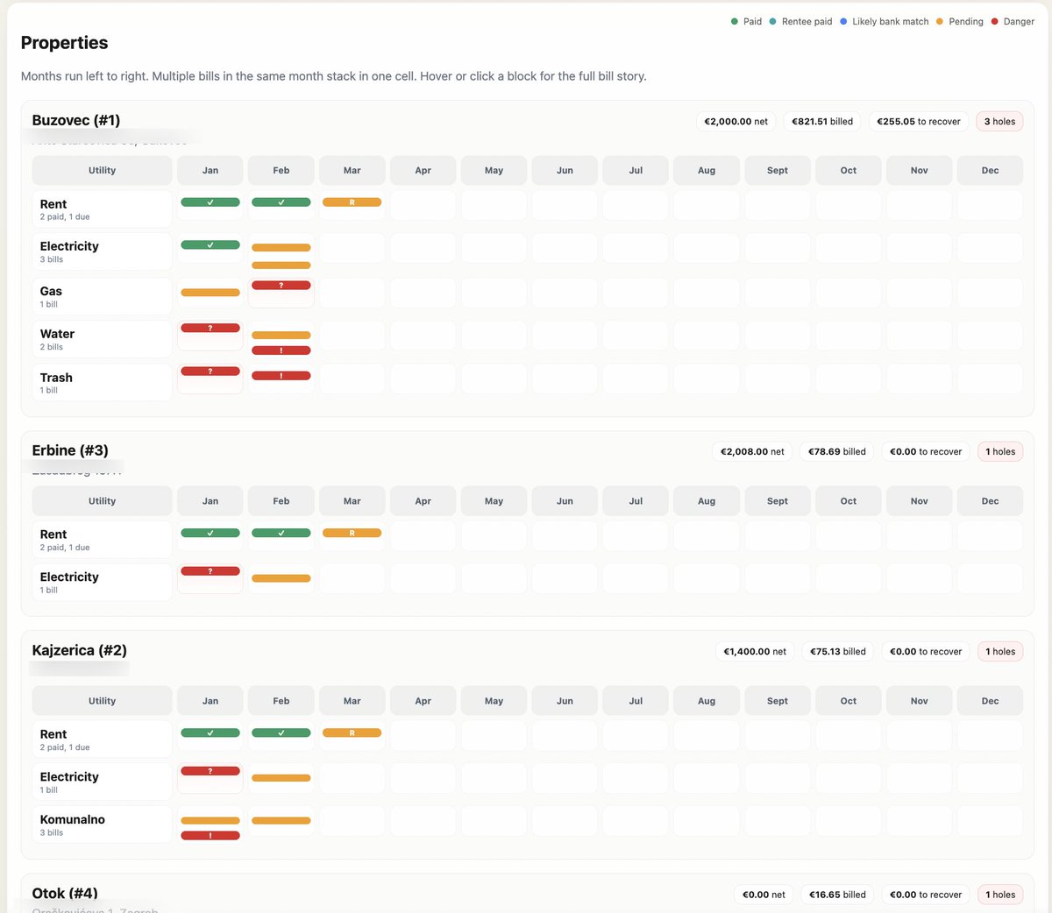This screenshot has width=1052, height=913.
Task: Open Buzovec Water January danger block
Action: click(x=210, y=329)
